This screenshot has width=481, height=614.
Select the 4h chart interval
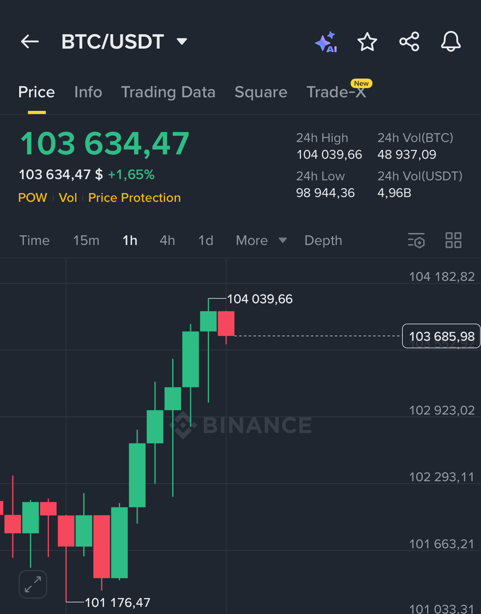tap(167, 240)
